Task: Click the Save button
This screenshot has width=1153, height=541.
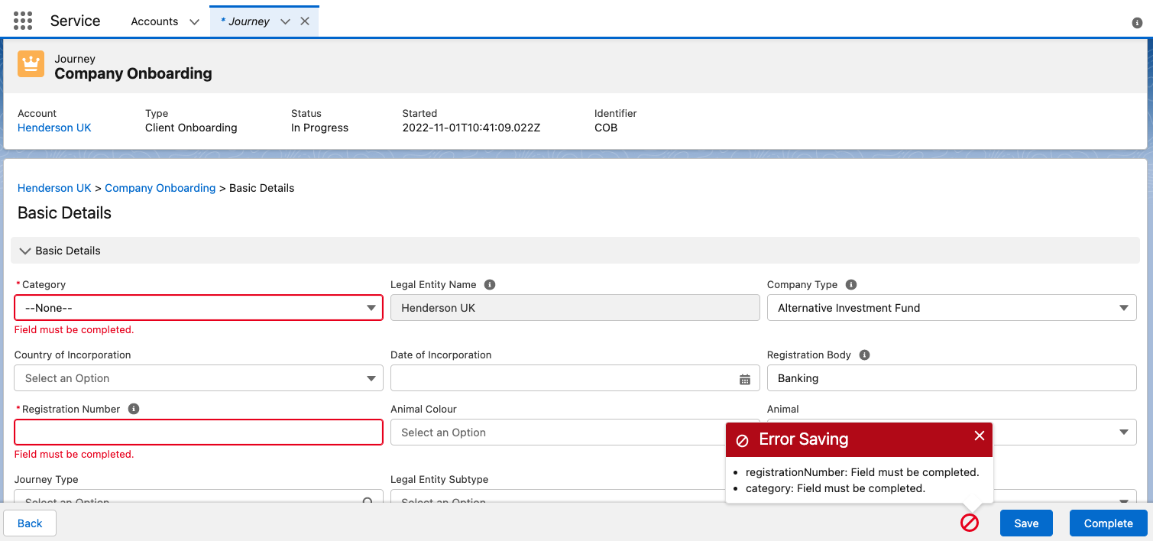Action: click(1026, 523)
